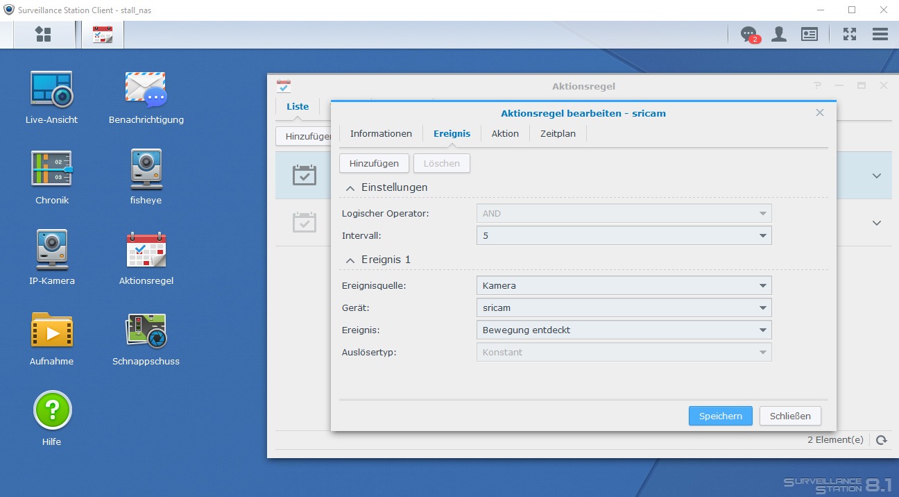Image resolution: width=899 pixels, height=497 pixels.
Task: Save the rule with Speichern
Action: [x=721, y=416]
